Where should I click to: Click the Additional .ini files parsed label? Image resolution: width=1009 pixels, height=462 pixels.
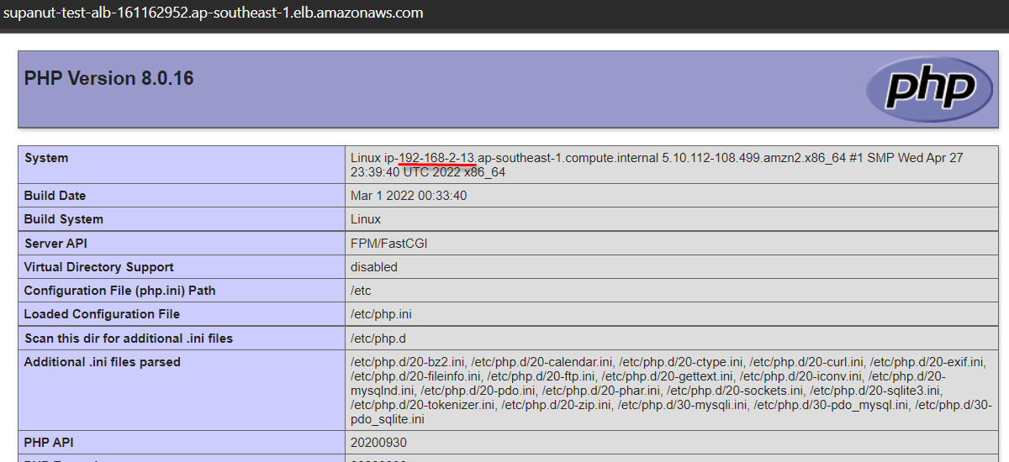(102, 362)
